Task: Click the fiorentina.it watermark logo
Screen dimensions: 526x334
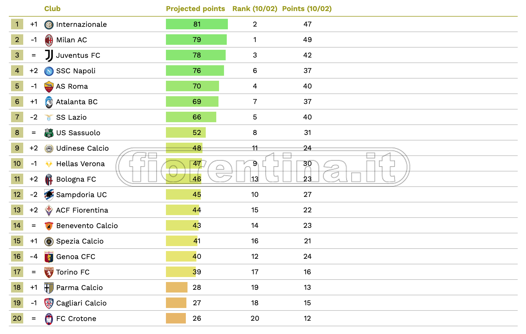Action: tap(263, 167)
